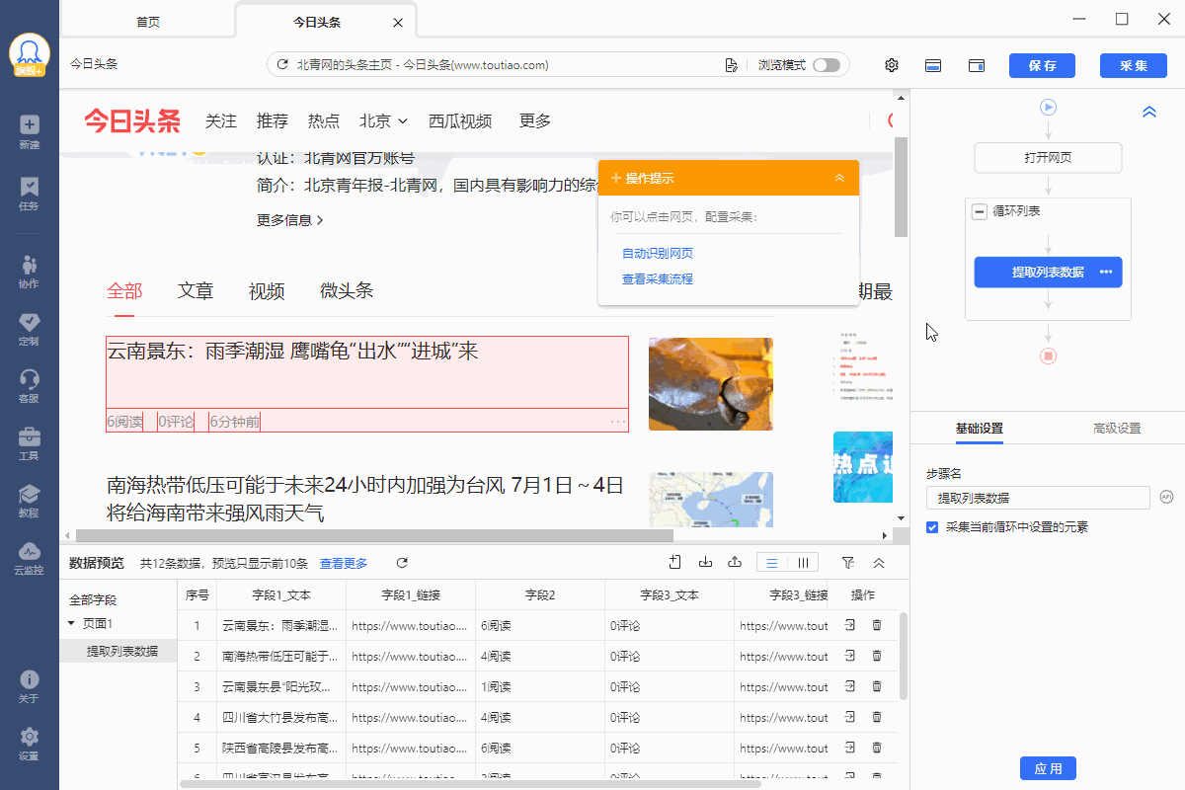Click the XPath icon beside step name field

tap(1166, 497)
